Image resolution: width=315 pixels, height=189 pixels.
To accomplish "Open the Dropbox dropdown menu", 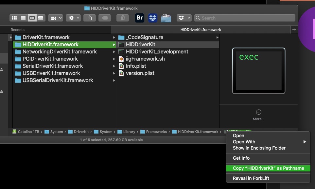I will pos(184,18).
